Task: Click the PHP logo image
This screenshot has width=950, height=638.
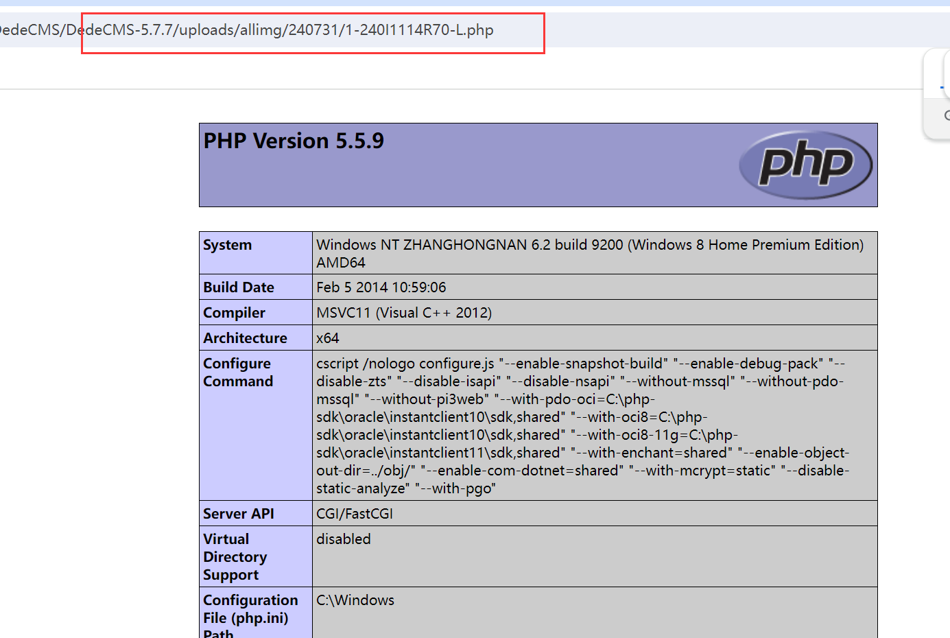Action: click(806, 165)
